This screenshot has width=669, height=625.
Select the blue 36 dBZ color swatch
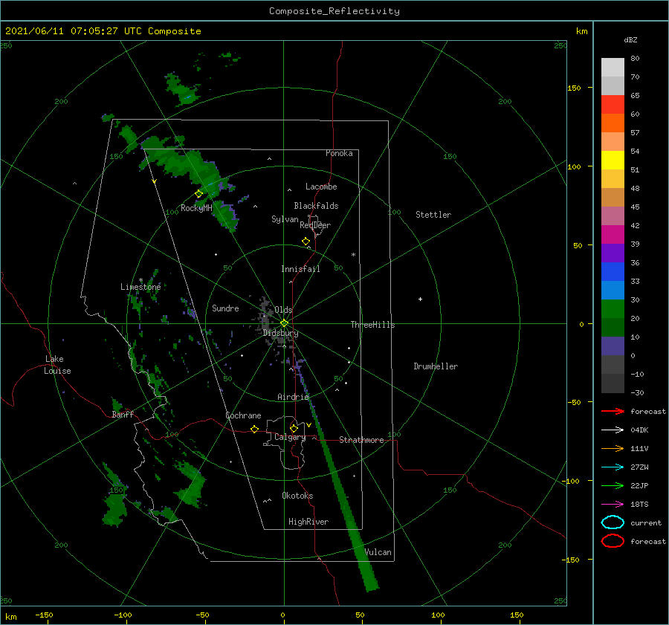tap(613, 271)
